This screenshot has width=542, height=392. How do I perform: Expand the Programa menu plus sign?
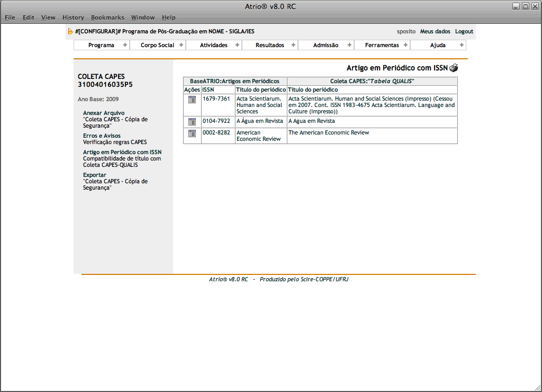pyautogui.click(x=125, y=45)
